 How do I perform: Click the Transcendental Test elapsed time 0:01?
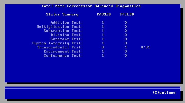click(145, 47)
